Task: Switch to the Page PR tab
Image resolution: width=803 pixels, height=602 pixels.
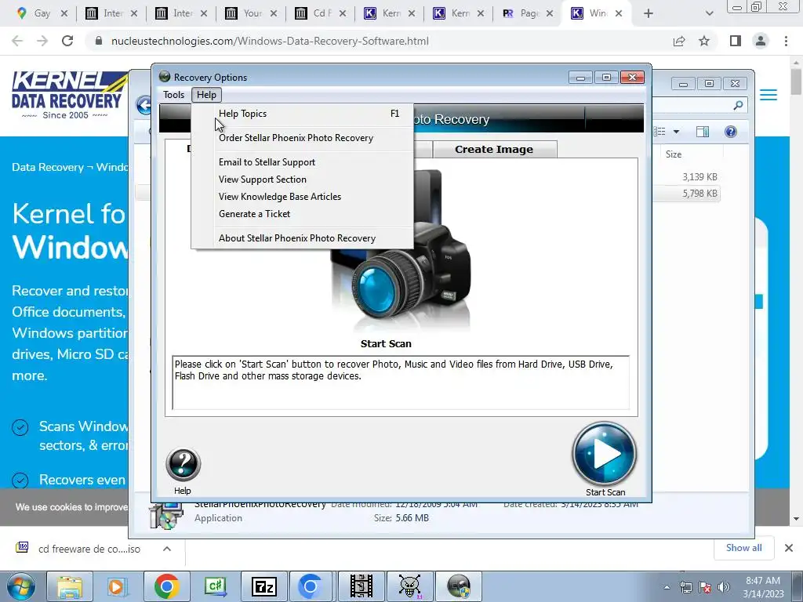Action: 528,13
